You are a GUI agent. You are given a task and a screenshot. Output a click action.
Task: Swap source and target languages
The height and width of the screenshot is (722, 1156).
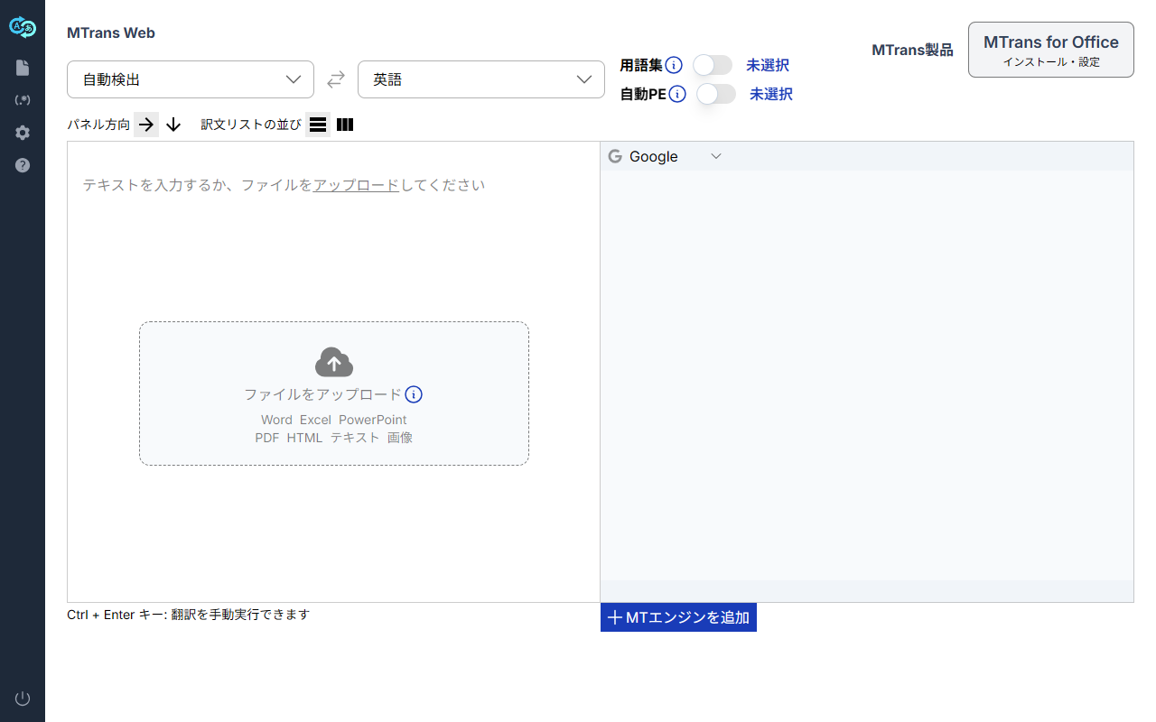click(336, 79)
